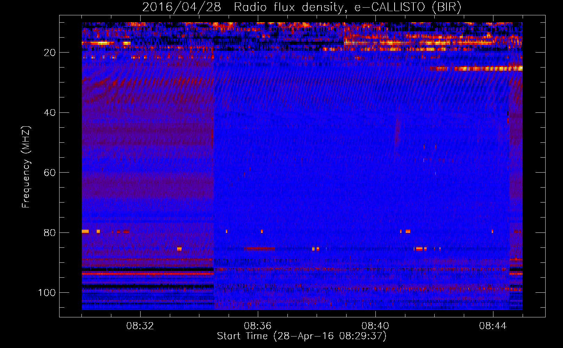
Task: Click the 08:32 time tick label
Action: tap(140, 326)
